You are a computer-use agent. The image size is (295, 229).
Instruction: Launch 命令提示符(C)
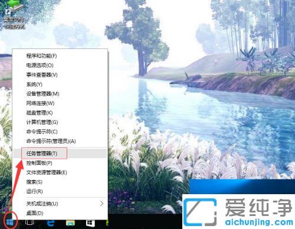point(60,132)
